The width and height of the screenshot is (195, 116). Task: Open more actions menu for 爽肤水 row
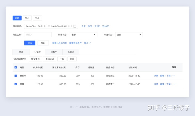point(174,76)
